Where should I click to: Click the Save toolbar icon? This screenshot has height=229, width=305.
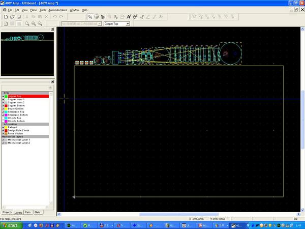click(19, 17)
